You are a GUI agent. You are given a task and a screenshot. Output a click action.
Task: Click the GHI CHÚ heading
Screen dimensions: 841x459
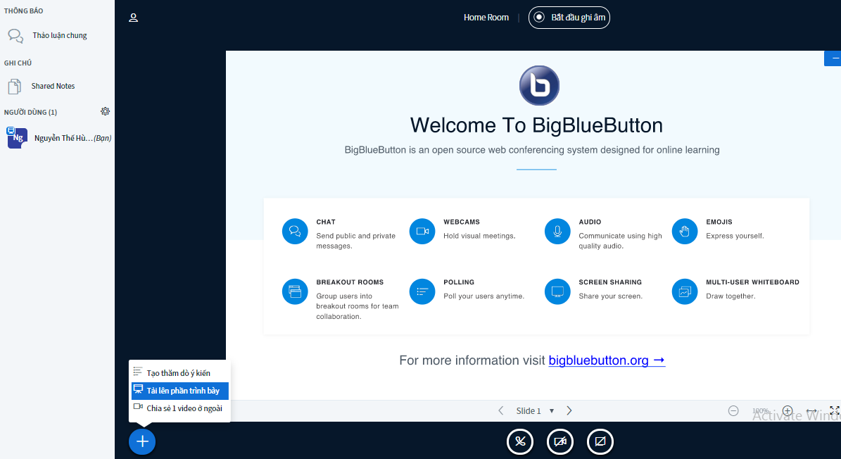(18, 63)
